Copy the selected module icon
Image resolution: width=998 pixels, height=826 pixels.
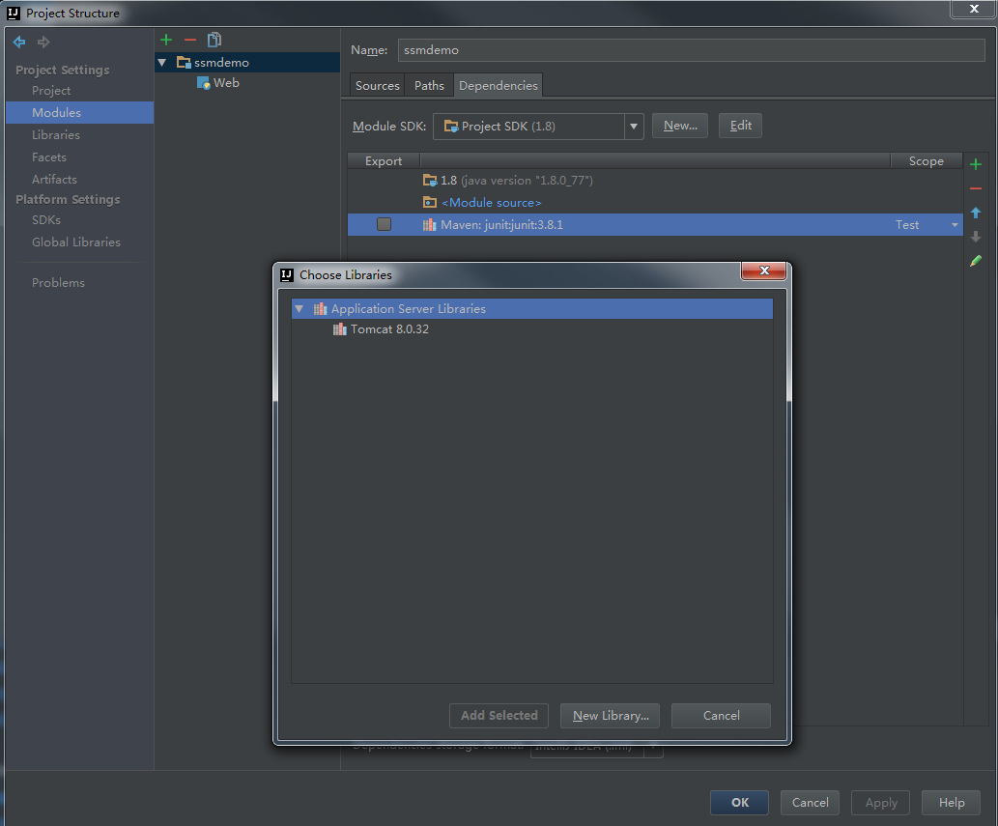(x=214, y=40)
